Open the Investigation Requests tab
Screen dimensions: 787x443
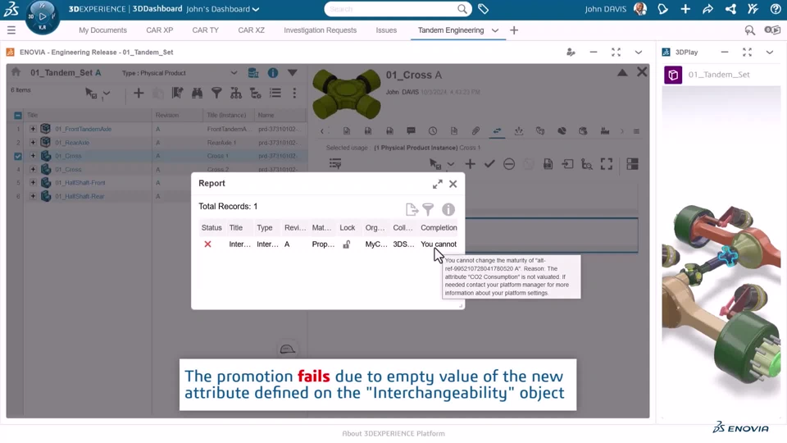[x=321, y=30]
